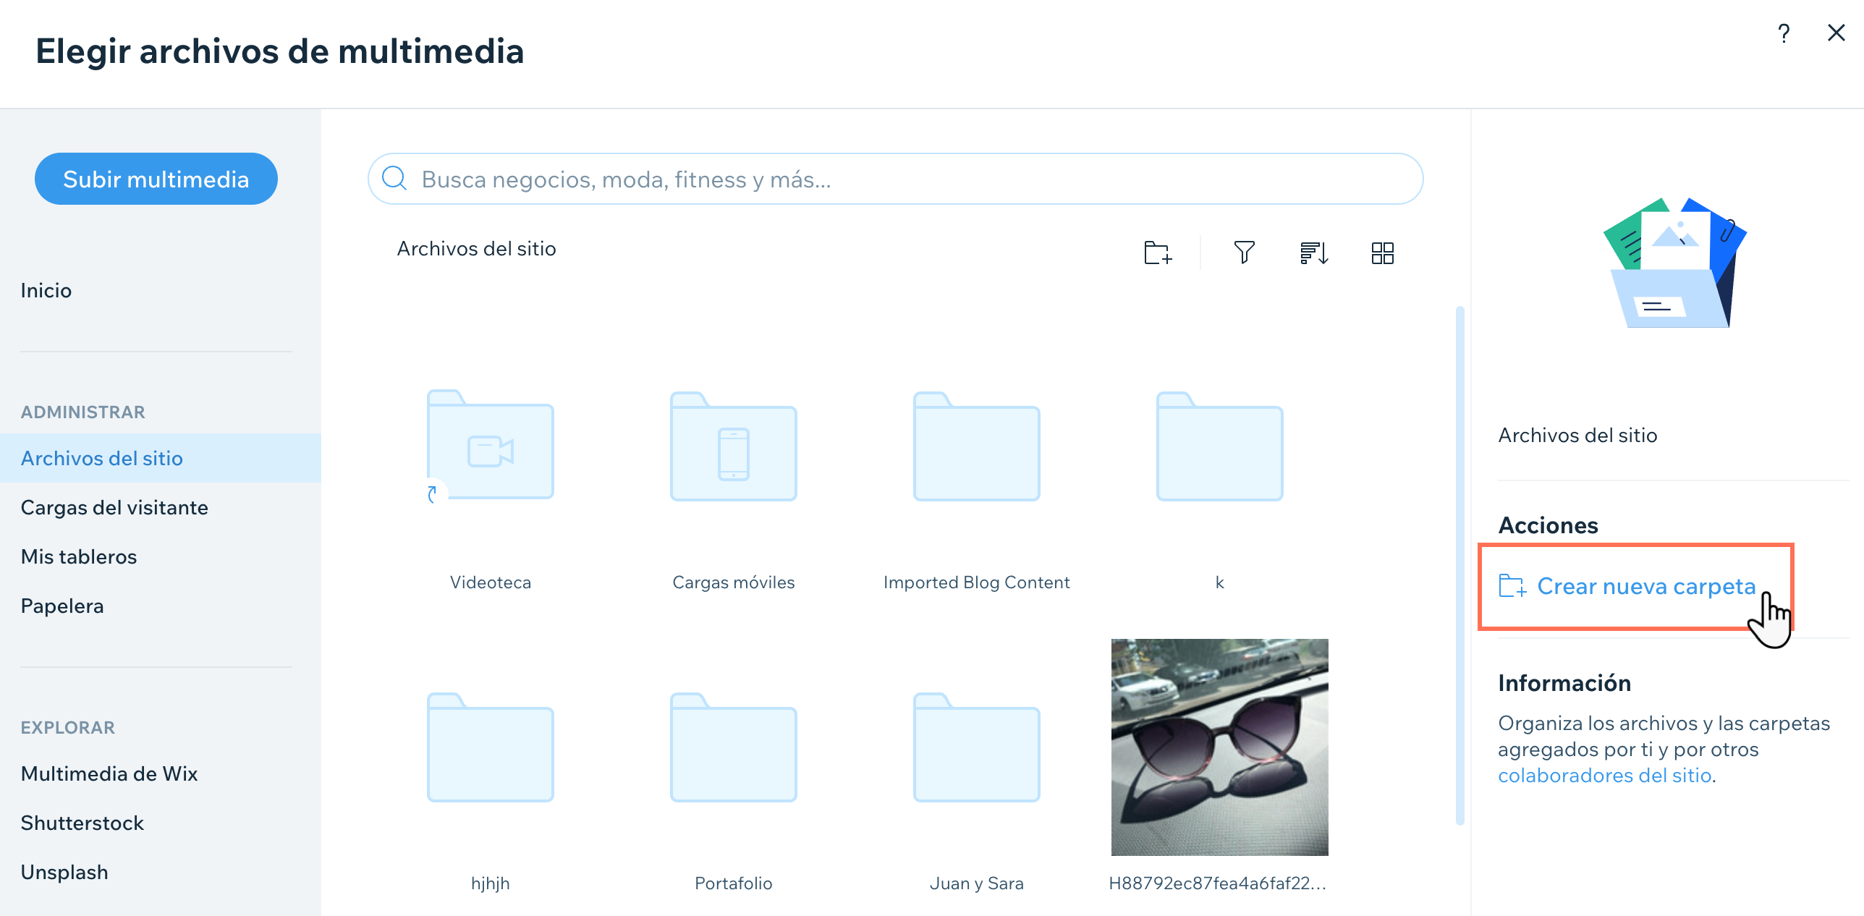Click the new folder icon in toolbar

[x=1158, y=253]
